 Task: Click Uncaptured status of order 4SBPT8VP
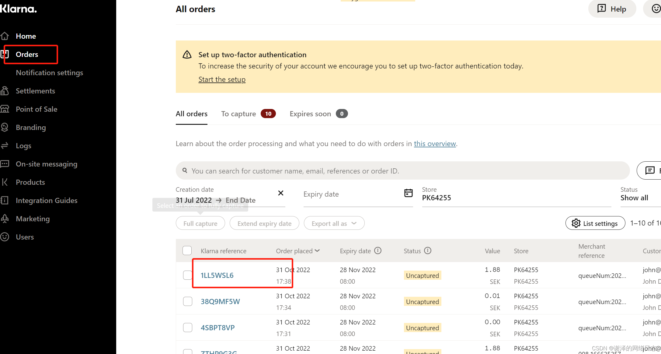(423, 328)
